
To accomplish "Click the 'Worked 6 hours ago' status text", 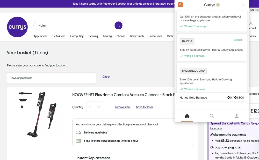I will coord(196,26).
